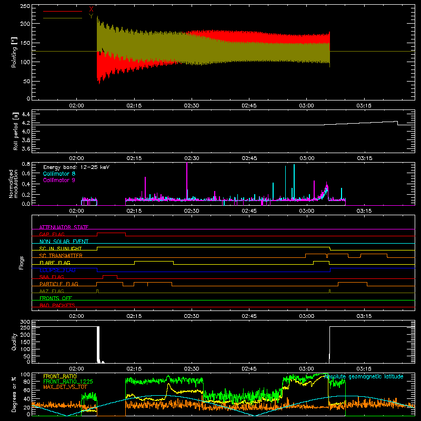Click 02:15 tick under Roll period plot
This screenshot has height=421, width=421.
click(134, 158)
